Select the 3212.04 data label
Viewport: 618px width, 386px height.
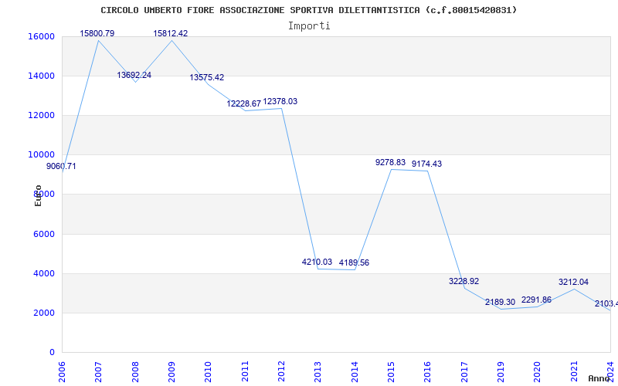click(573, 282)
